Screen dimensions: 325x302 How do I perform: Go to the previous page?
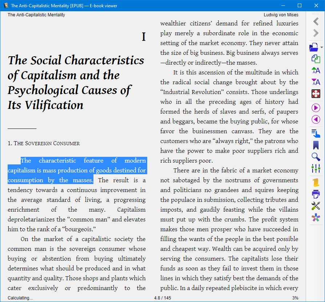pyautogui.click(x=316, y=119)
